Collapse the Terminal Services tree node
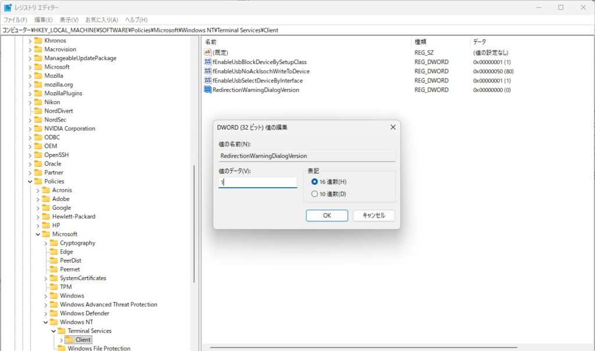Image resolution: width=595 pixels, height=351 pixels. (x=53, y=331)
